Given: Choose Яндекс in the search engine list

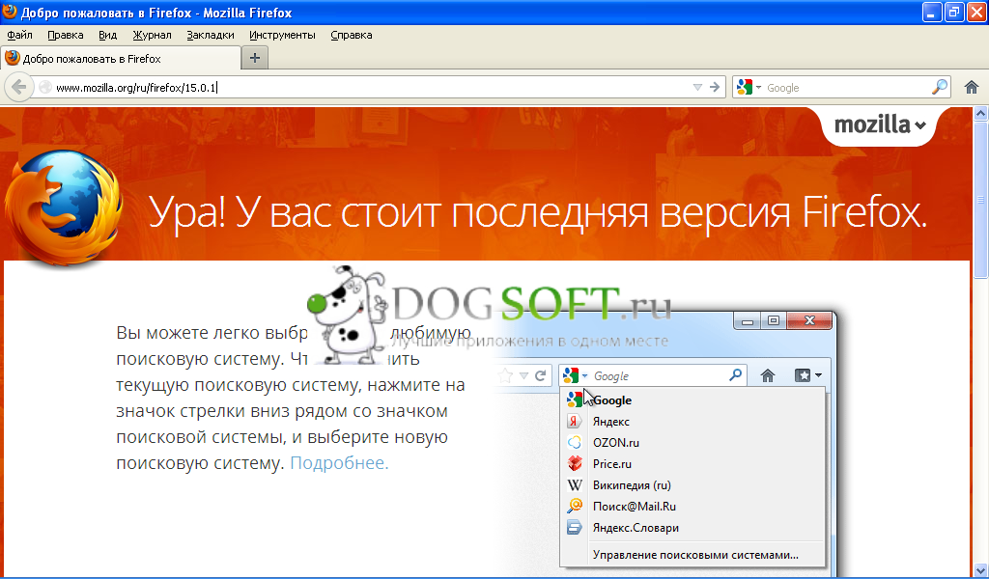Looking at the screenshot, I should [692, 422].
